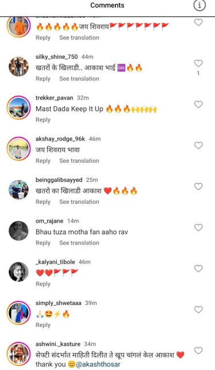Tap heart beside simply_shwetaaa's comment
The width and height of the screenshot is (215, 370).
(x=198, y=310)
